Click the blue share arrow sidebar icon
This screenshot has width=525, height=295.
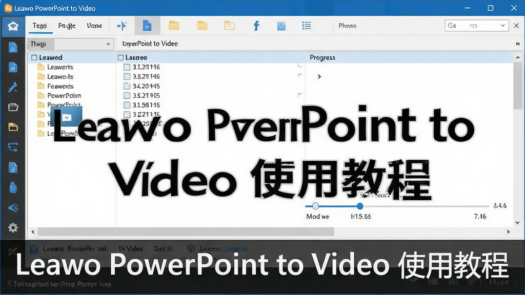13,208
